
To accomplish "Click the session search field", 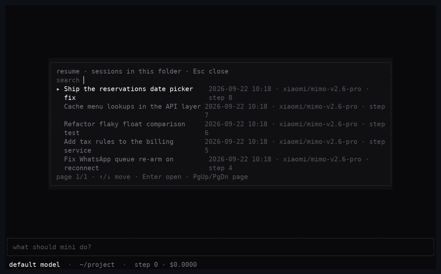I will [220, 80].
